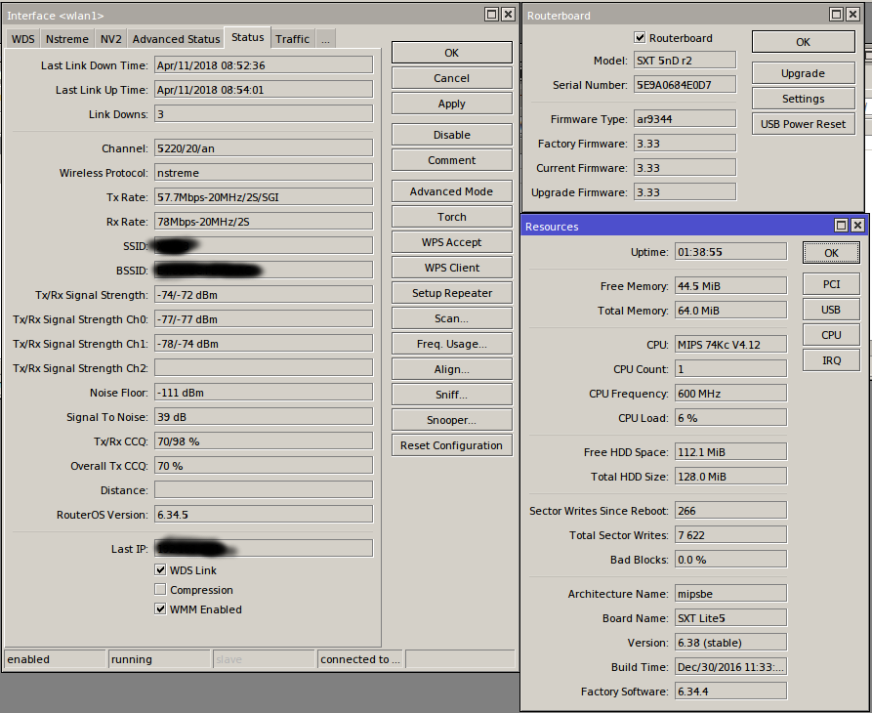Disable the wlan1 interface
The height and width of the screenshot is (713, 872).
[451, 135]
